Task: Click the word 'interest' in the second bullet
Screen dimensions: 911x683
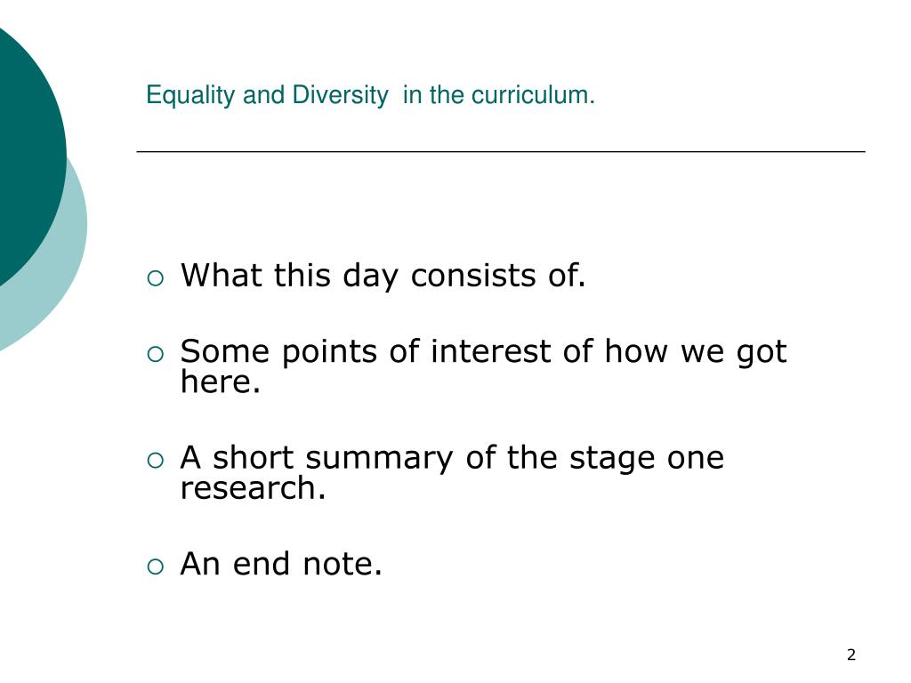Action: pyautogui.click(x=490, y=351)
